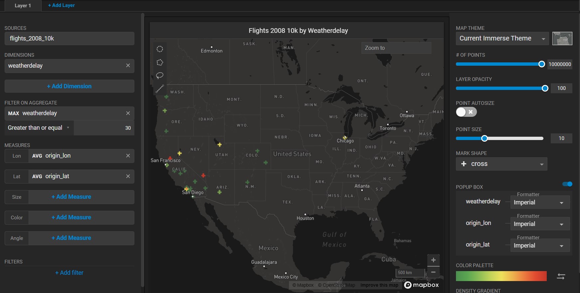Toggle the Point Autosize switch
Screen dimensions: 580x293
[466, 112]
